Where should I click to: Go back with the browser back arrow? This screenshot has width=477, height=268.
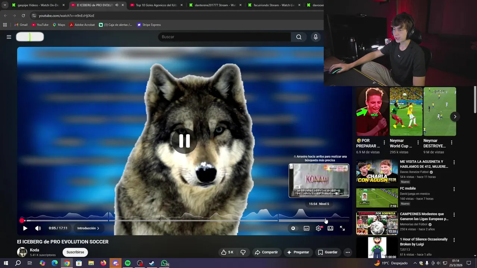pyautogui.click(x=5, y=16)
